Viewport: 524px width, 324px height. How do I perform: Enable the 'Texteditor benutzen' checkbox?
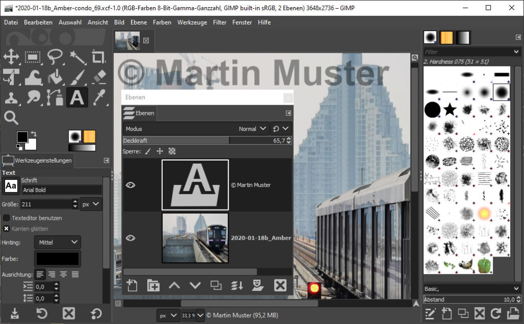coord(7,218)
